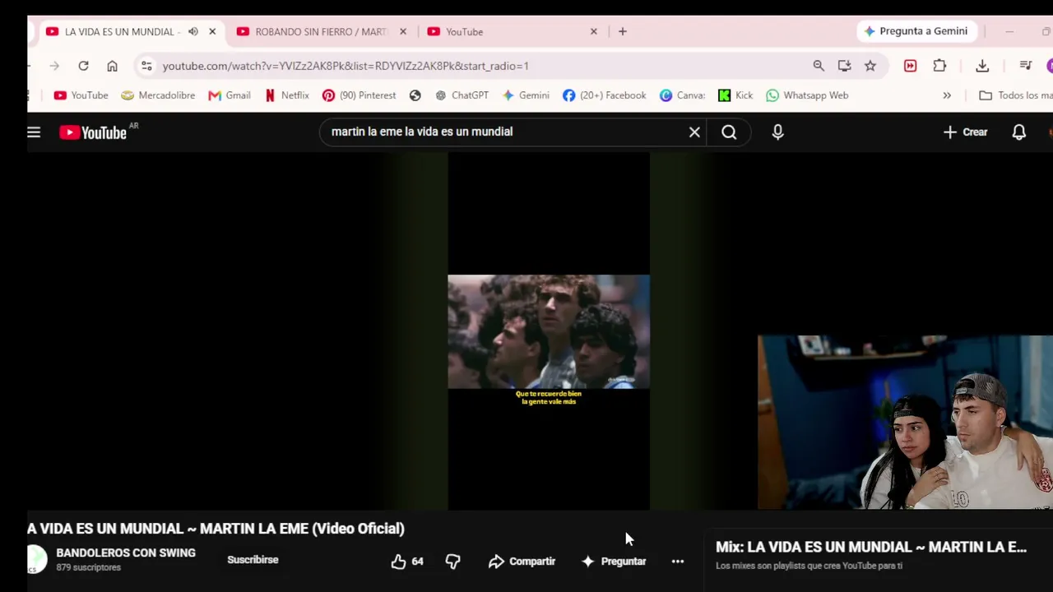The width and height of the screenshot is (1053, 592).
Task: Subscribe with the Suscribirse button
Action: [x=253, y=560]
